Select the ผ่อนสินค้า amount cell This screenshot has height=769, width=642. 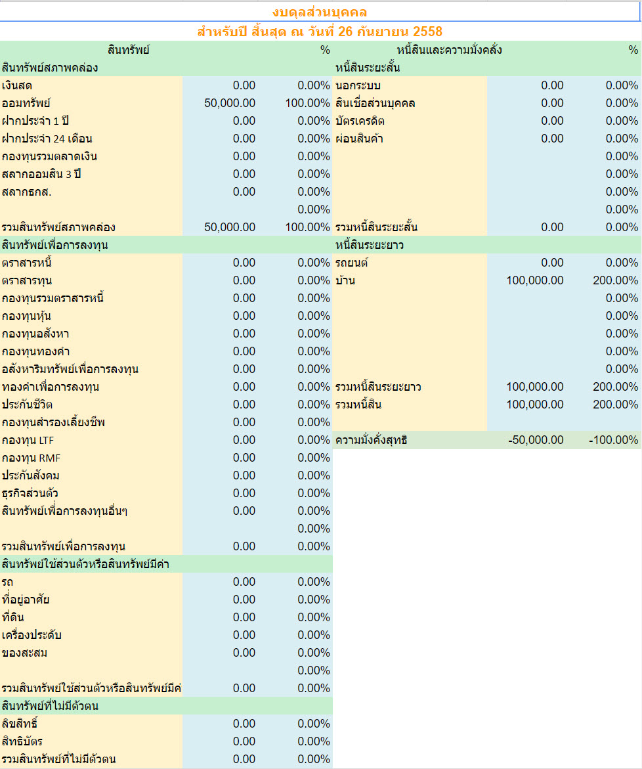pos(527,139)
